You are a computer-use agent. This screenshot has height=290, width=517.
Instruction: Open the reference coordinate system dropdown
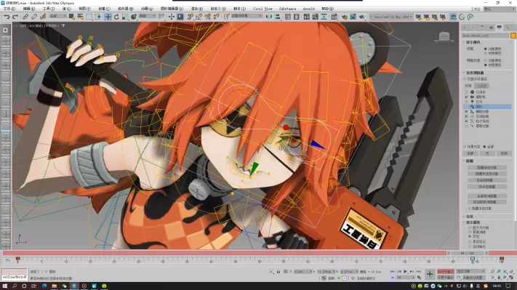click(147, 16)
